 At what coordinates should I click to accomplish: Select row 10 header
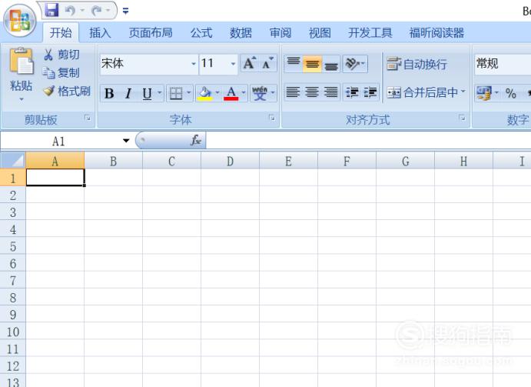click(13, 332)
